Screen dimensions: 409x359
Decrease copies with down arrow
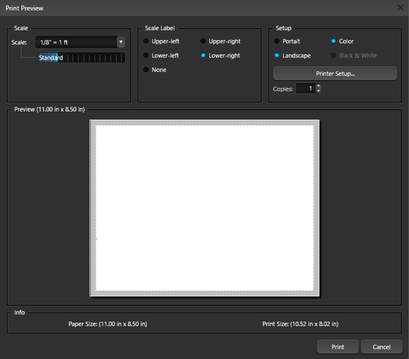point(319,91)
